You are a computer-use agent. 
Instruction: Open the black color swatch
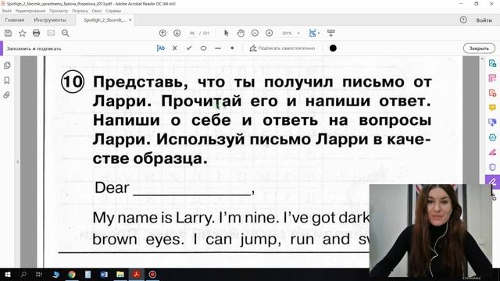333,48
